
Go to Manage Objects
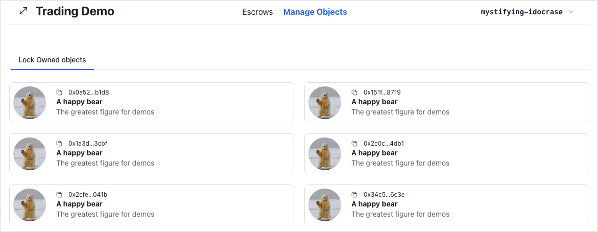(x=315, y=12)
